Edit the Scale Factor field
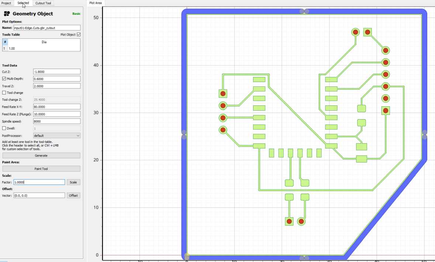Viewport: 435px width, 262px height. pos(39,182)
